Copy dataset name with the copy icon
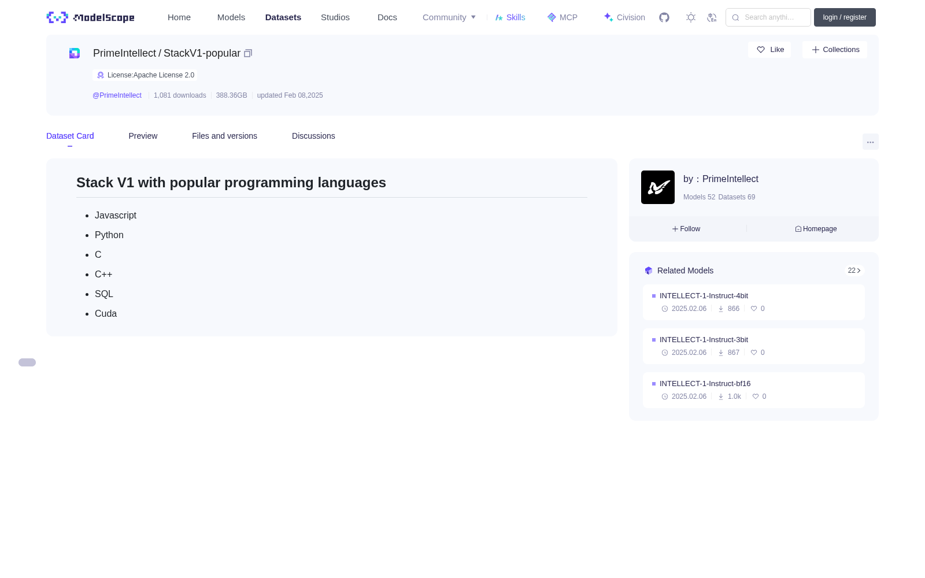This screenshot has height=578, width=925. pyautogui.click(x=248, y=53)
